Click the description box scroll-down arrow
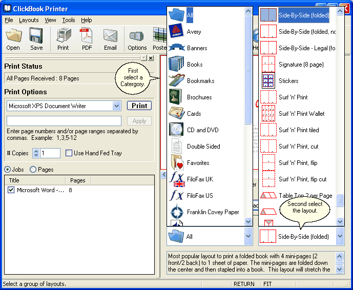The image size is (353, 290). pos(340,269)
